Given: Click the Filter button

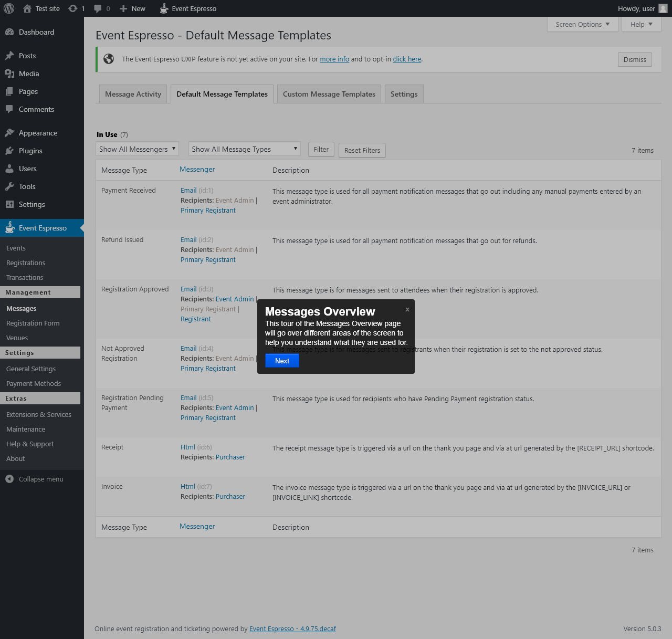Looking at the screenshot, I should pos(321,149).
